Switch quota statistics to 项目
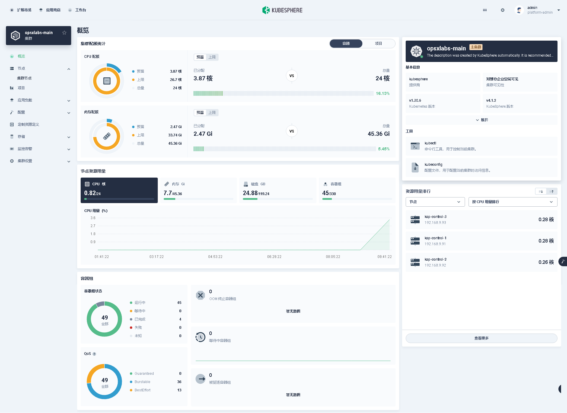This screenshot has height=413, width=567. 379,44
